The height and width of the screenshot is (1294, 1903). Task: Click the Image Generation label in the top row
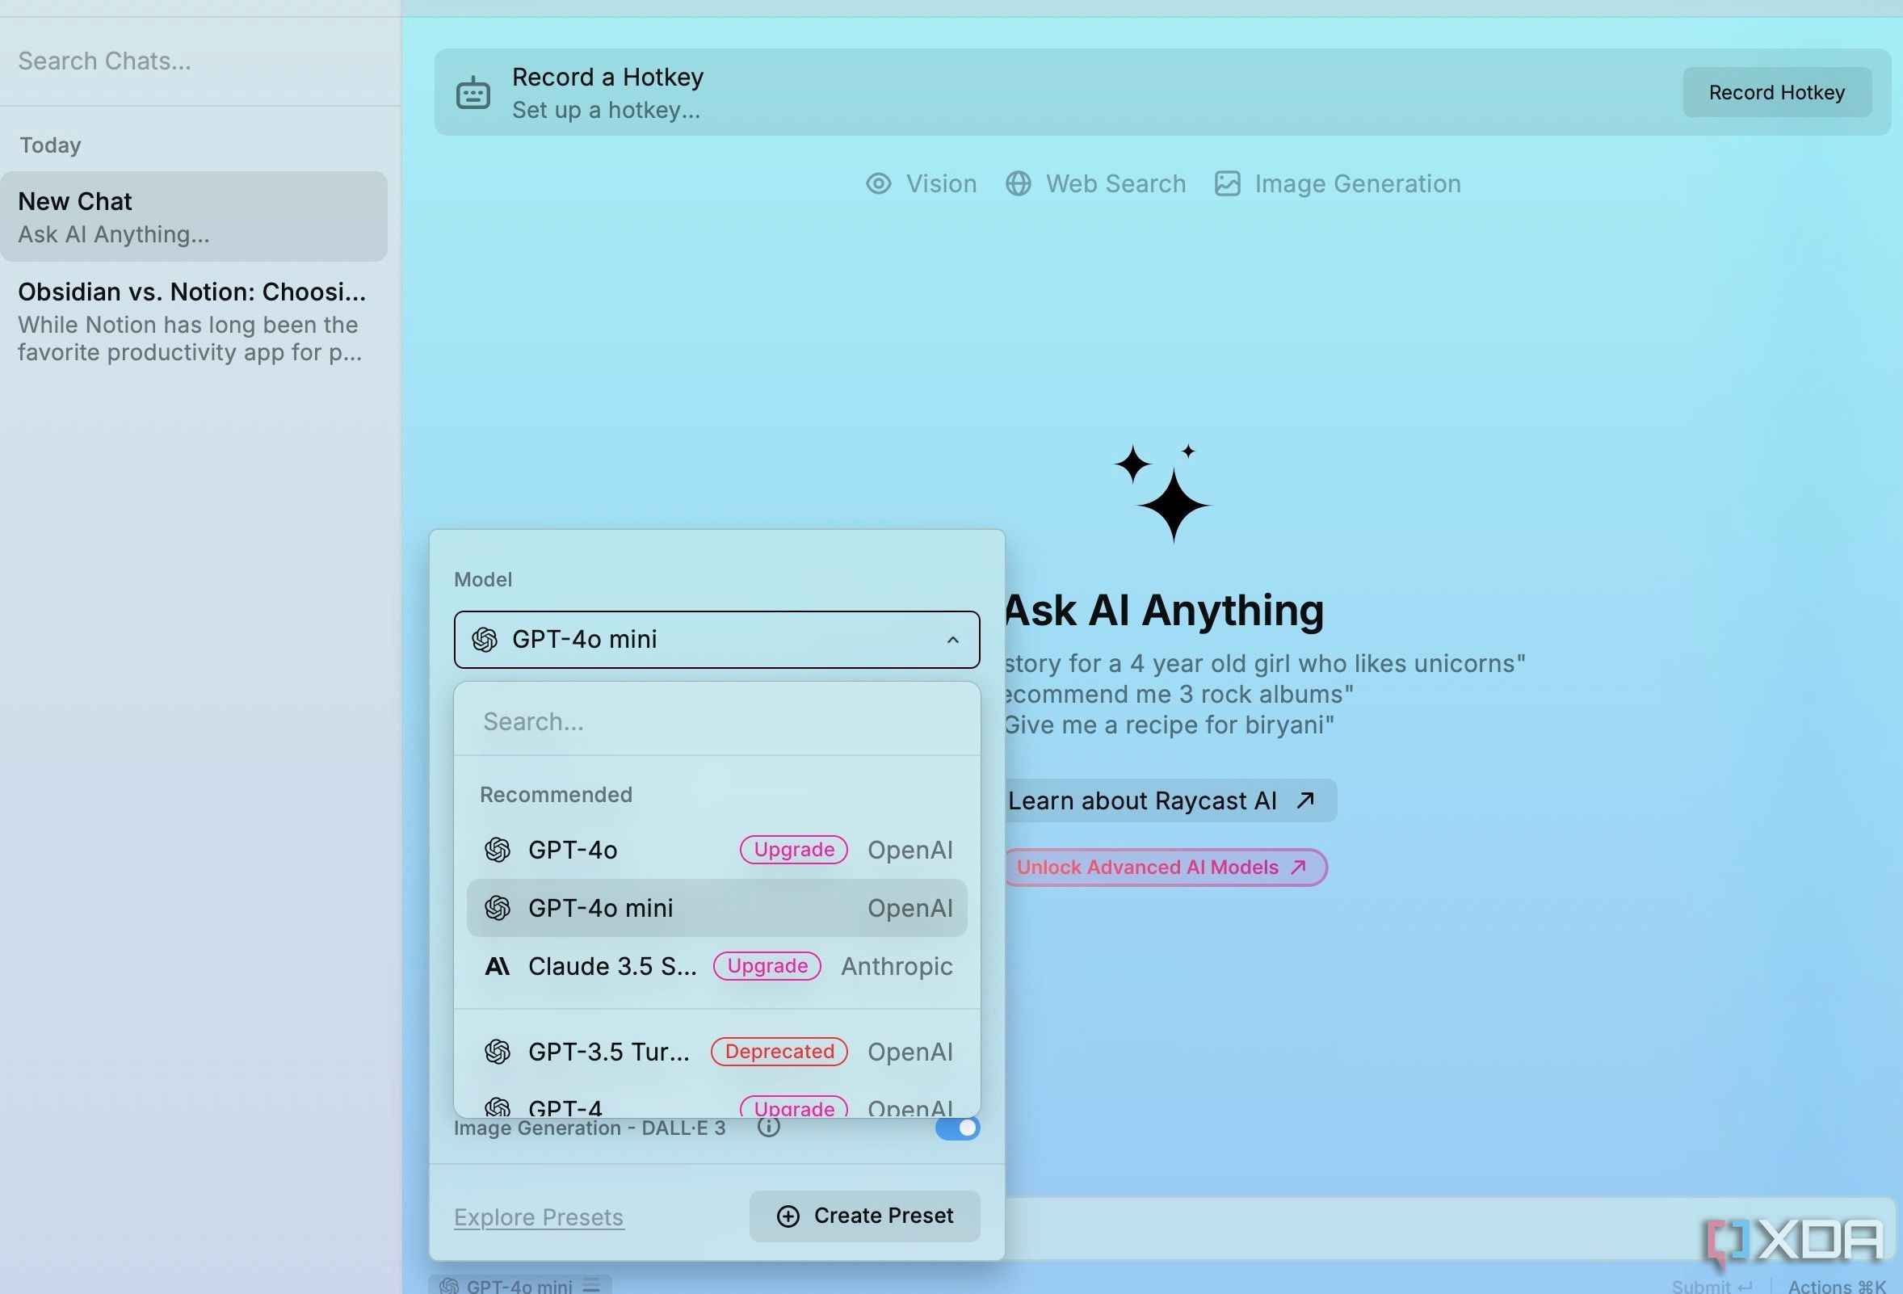click(1358, 183)
